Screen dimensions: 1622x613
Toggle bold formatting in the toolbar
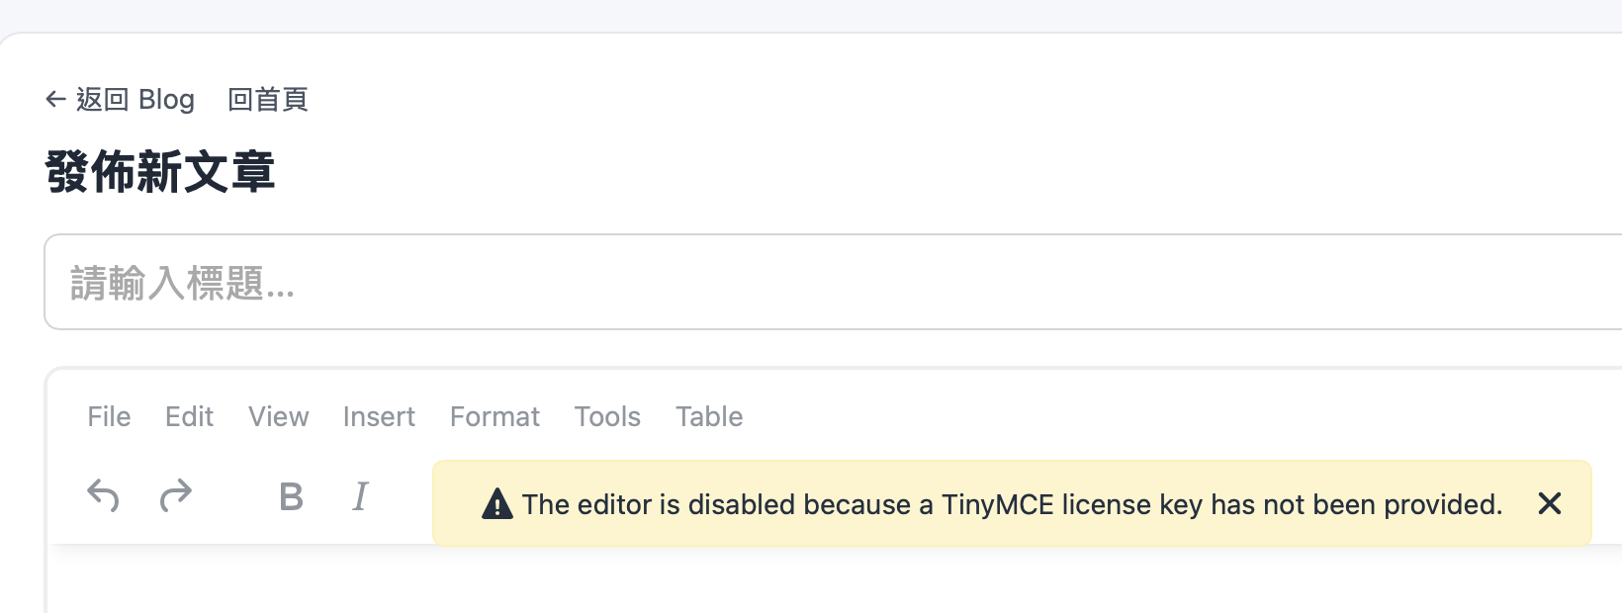pyautogui.click(x=291, y=496)
